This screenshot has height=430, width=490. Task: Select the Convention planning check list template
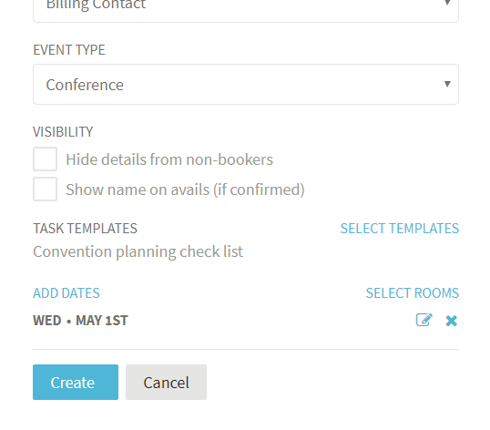tap(138, 251)
